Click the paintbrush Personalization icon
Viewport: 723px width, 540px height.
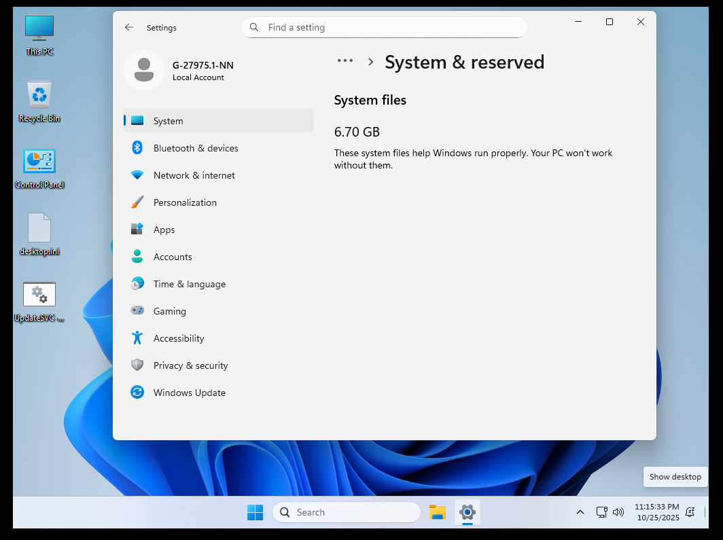point(137,202)
